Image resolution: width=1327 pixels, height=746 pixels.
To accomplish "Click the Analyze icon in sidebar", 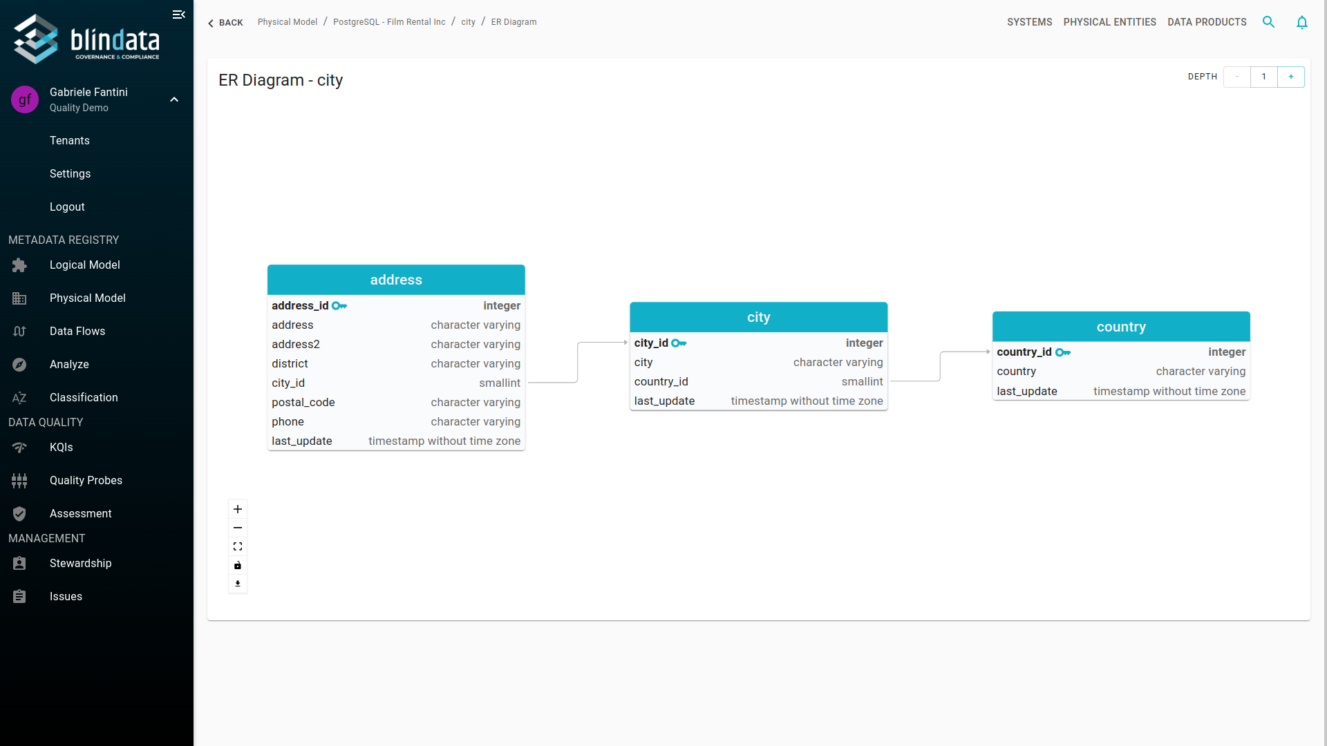I will click(20, 364).
